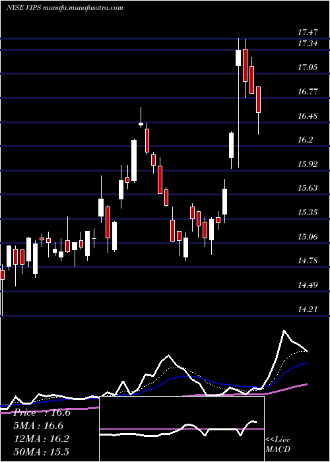The image size is (330, 462).
Task: Click the 5MA : 16.6 readout
Action: pyautogui.click(x=38, y=426)
